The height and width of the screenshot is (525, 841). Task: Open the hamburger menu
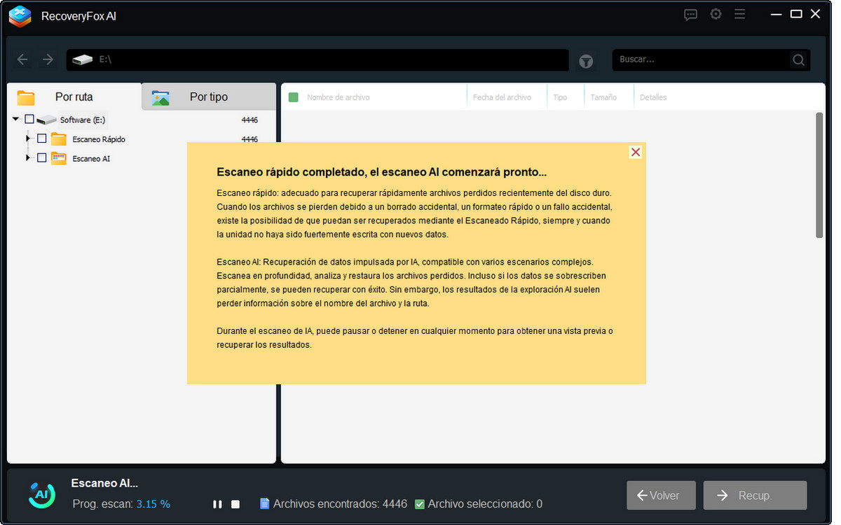coord(740,14)
